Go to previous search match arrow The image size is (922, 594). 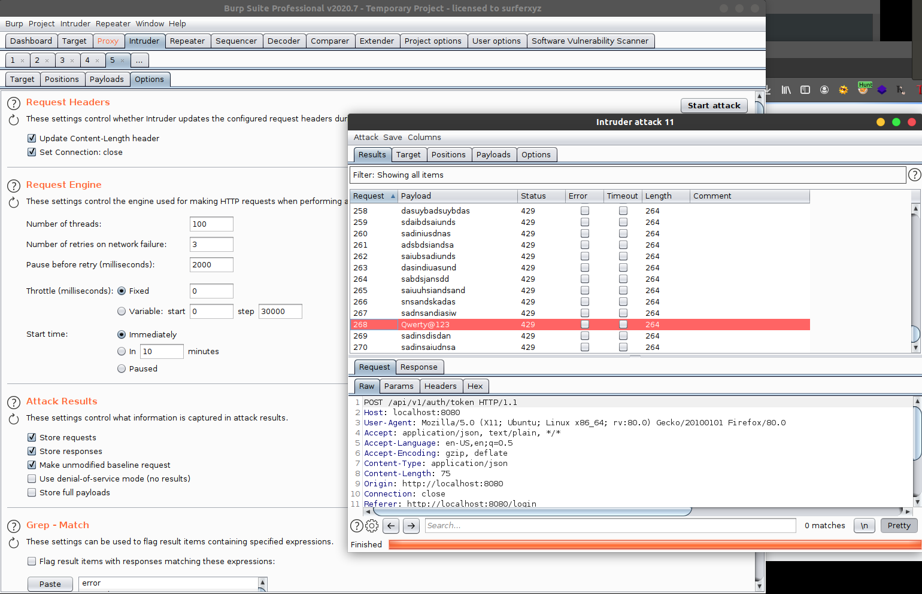391,526
